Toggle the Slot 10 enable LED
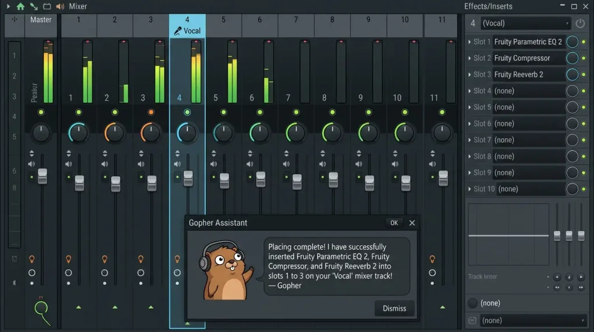The image size is (594, 332). [584, 189]
